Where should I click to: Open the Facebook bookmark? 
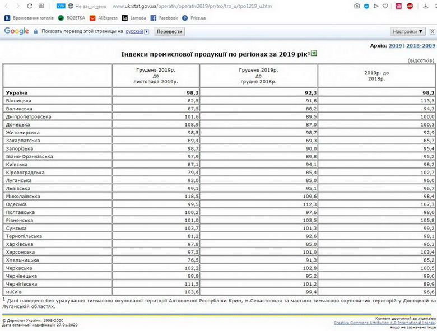click(164, 18)
